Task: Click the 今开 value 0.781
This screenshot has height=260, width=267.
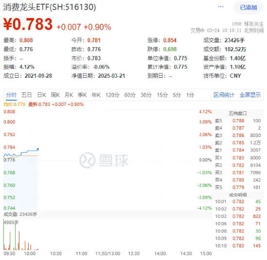Action: tap(94, 40)
